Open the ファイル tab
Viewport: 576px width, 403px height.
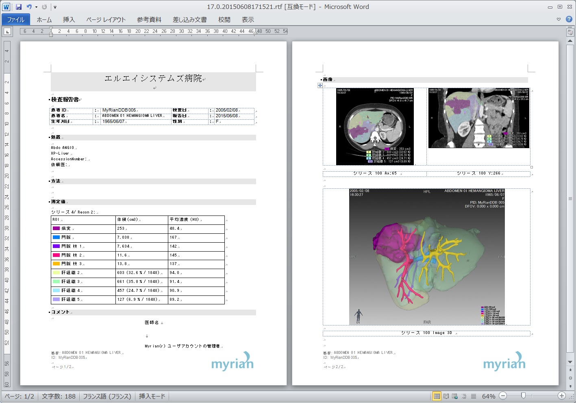(x=15, y=19)
